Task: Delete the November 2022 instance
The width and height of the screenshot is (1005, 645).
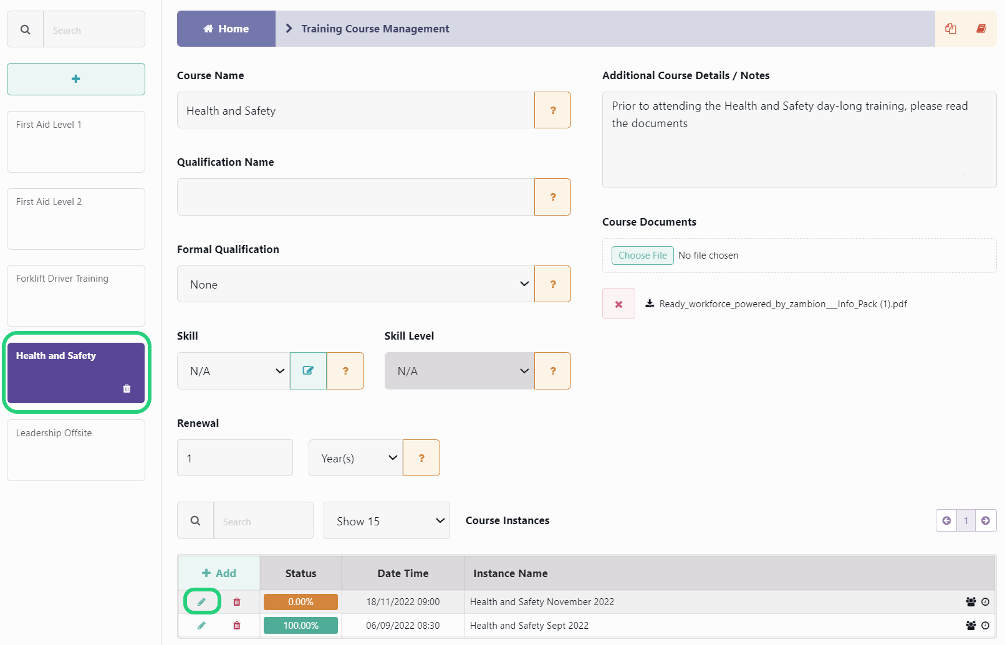Action: (237, 602)
